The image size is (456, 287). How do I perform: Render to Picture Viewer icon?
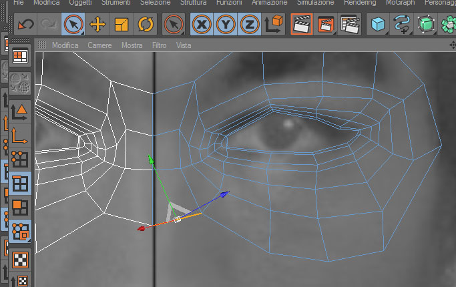(x=325, y=24)
